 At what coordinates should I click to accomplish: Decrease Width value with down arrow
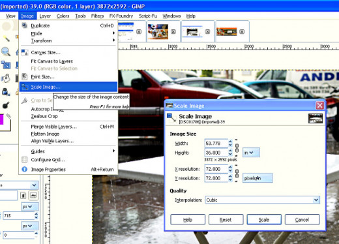[230, 145]
